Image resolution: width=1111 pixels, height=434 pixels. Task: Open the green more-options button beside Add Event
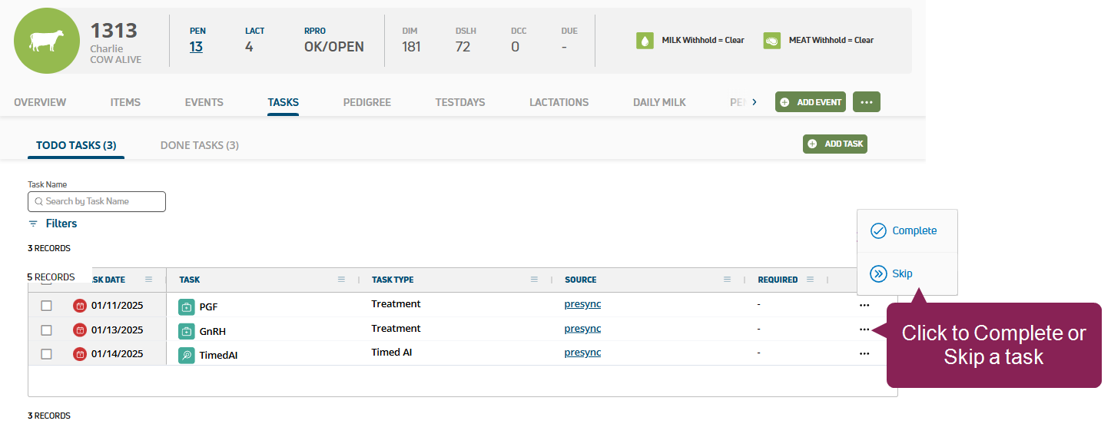866,102
